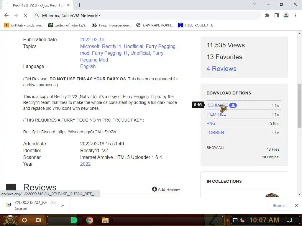Image resolution: width=302 pixels, height=226 pixels.
Task: Open GitHub - Enderma... bookmark
Action: 24,25
